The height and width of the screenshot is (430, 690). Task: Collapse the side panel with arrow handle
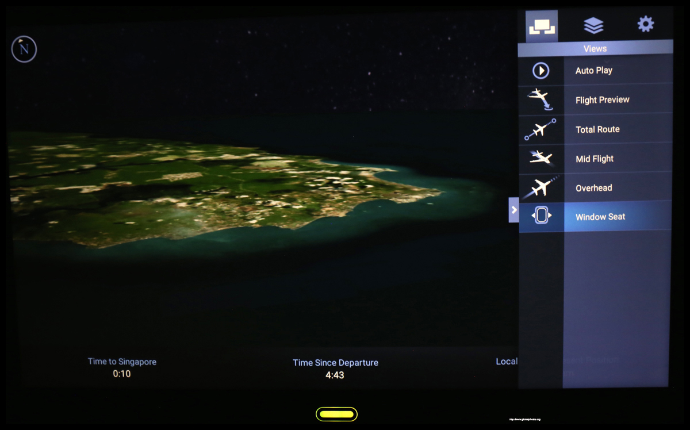click(x=513, y=210)
